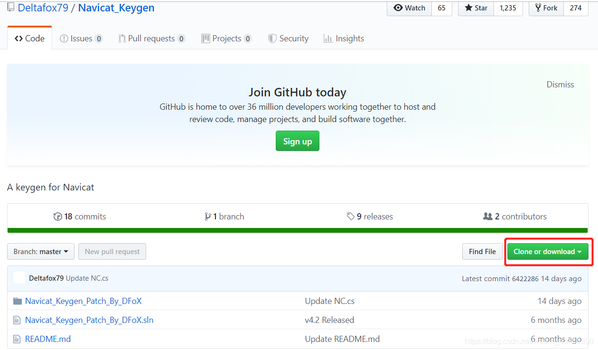The height and width of the screenshot is (350, 598).
Task: Open latest commit hash 6422286
Action: [525, 279]
